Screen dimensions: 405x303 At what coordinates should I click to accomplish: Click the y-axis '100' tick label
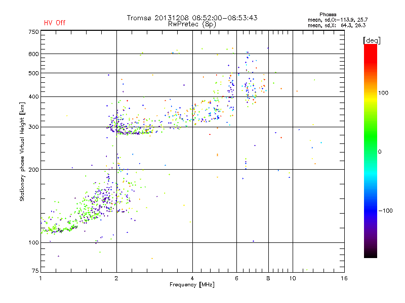pyautogui.click(x=33, y=242)
